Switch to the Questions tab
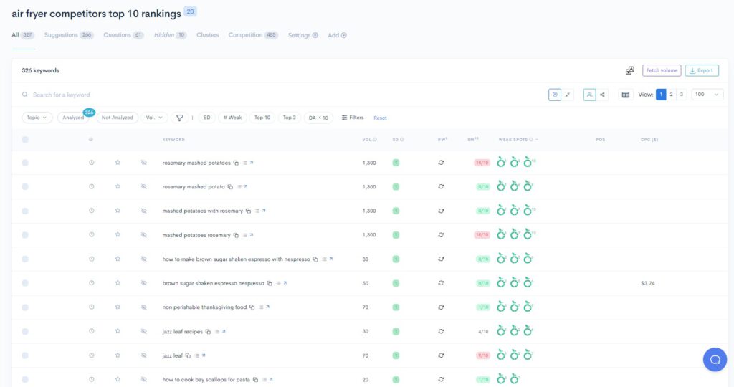 click(123, 35)
